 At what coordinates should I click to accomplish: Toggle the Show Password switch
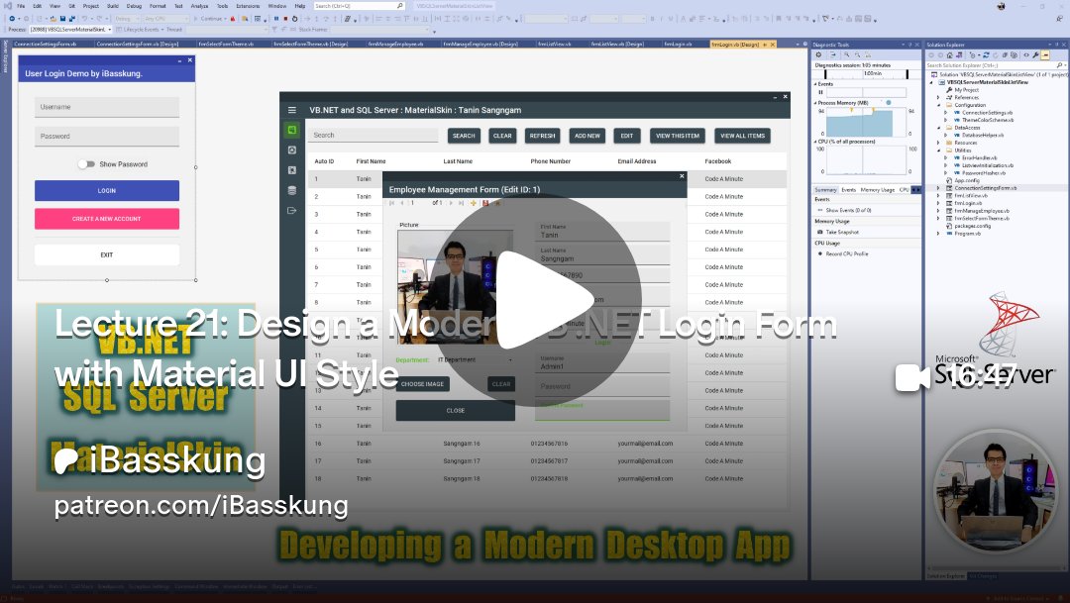86,164
